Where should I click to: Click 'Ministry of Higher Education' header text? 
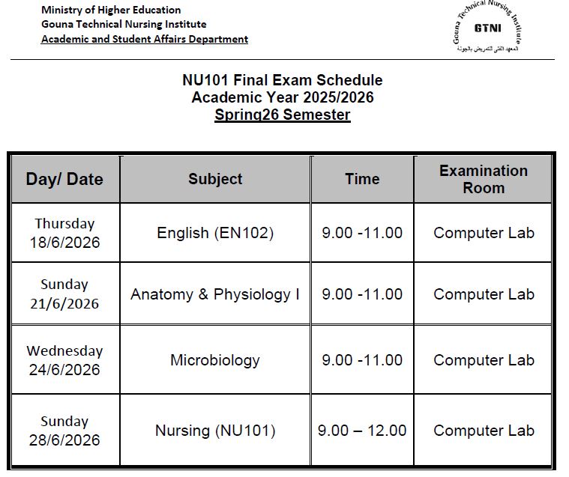(111, 10)
